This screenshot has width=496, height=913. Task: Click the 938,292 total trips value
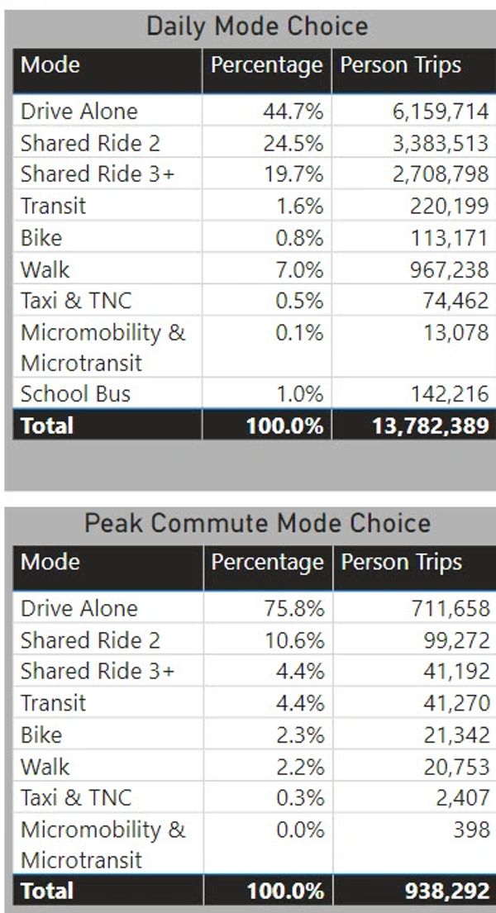click(x=447, y=891)
